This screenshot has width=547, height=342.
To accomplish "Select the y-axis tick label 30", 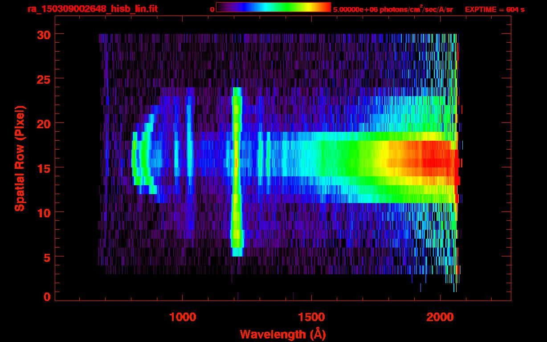I will point(43,34).
